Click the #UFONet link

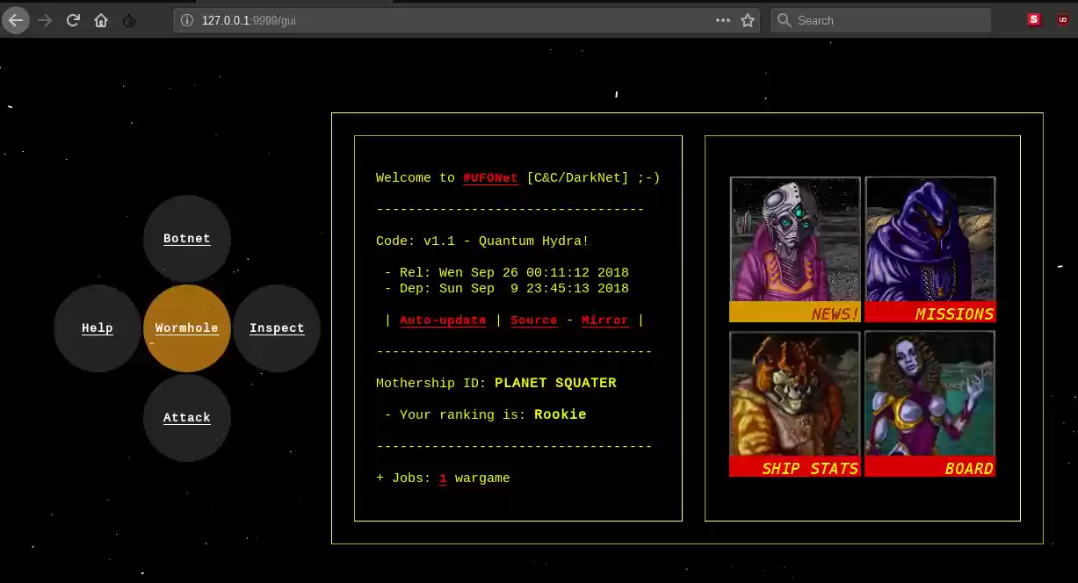(490, 178)
